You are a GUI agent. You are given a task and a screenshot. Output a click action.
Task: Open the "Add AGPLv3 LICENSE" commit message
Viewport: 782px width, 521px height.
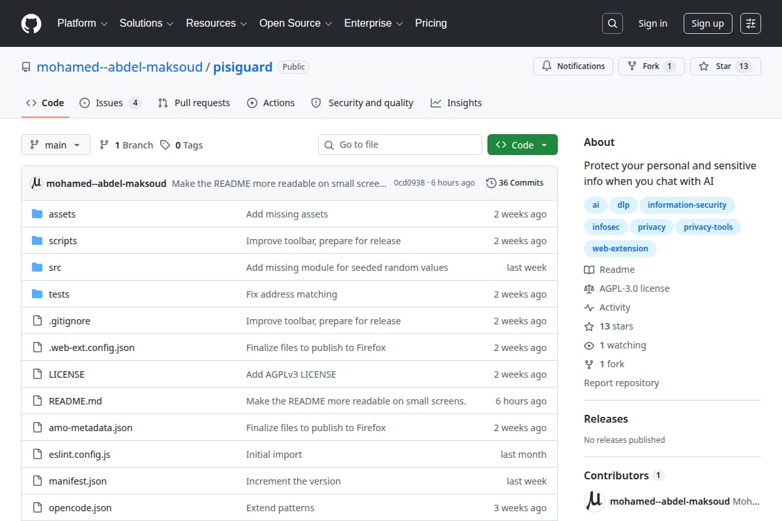291,374
